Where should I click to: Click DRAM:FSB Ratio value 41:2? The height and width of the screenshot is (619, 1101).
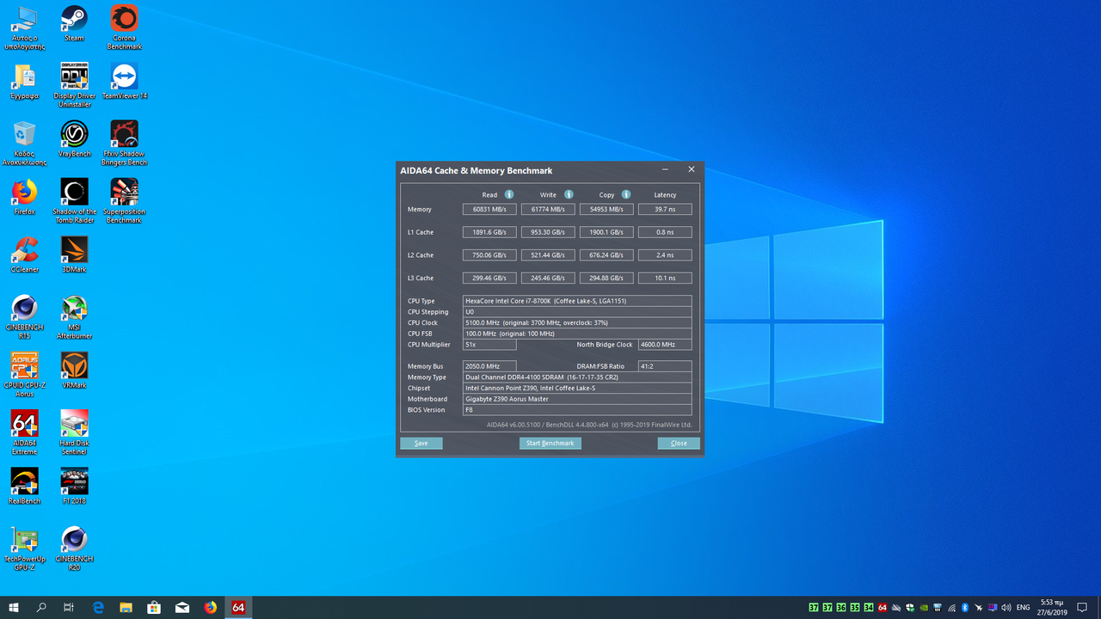click(x=665, y=366)
